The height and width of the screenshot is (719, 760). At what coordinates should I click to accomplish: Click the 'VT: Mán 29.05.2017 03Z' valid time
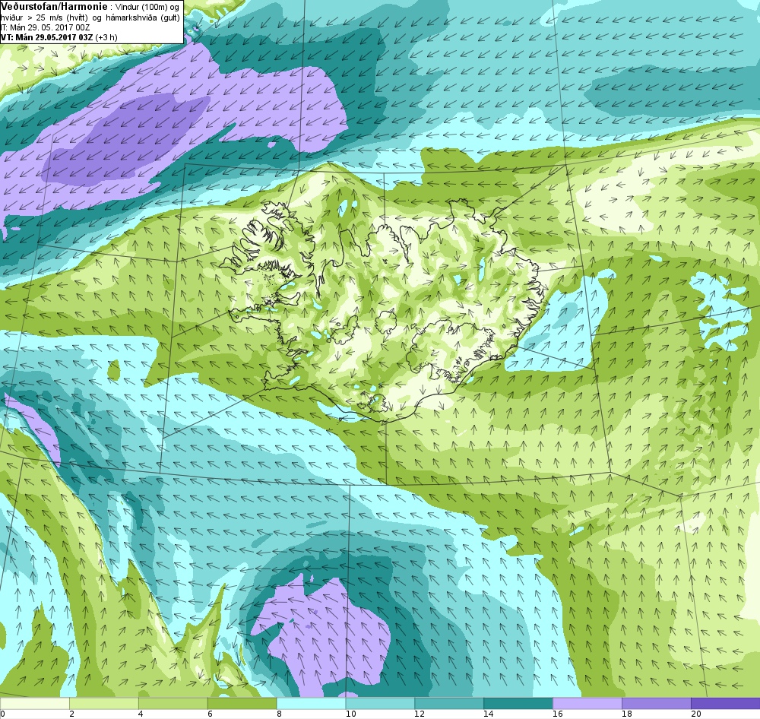pyautogui.click(x=47, y=37)
